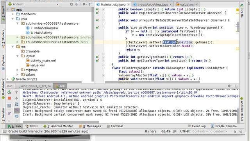Open the Android Model side panel
Screen dimensions: 250x141
pyautogui.click(x=242, y=109)
